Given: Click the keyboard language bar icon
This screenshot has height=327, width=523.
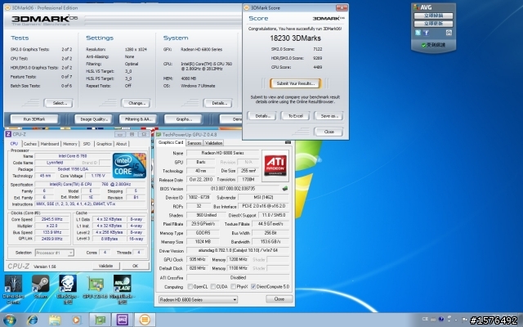Looking at the screenshot, I should (x=433, y=320).
